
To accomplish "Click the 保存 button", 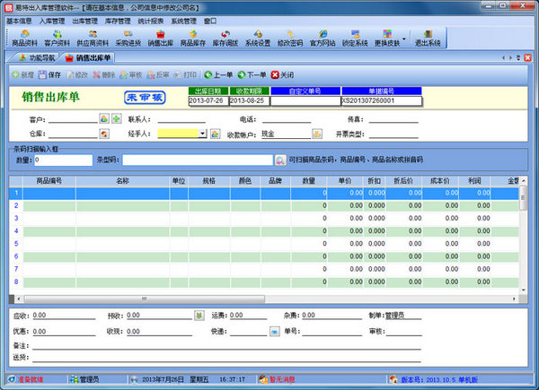I will (50, 74).
